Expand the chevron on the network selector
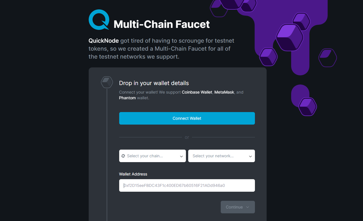The image size is (363, 221). click(x=250, y=156)
